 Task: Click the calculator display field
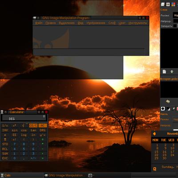click(x=24, y=118)
